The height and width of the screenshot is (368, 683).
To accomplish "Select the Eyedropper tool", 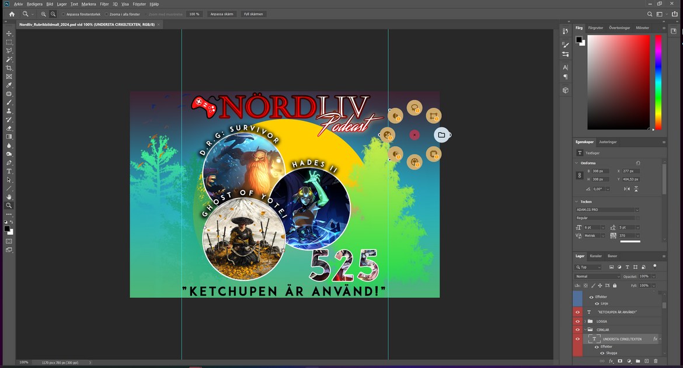I will [x=9, y=85].
